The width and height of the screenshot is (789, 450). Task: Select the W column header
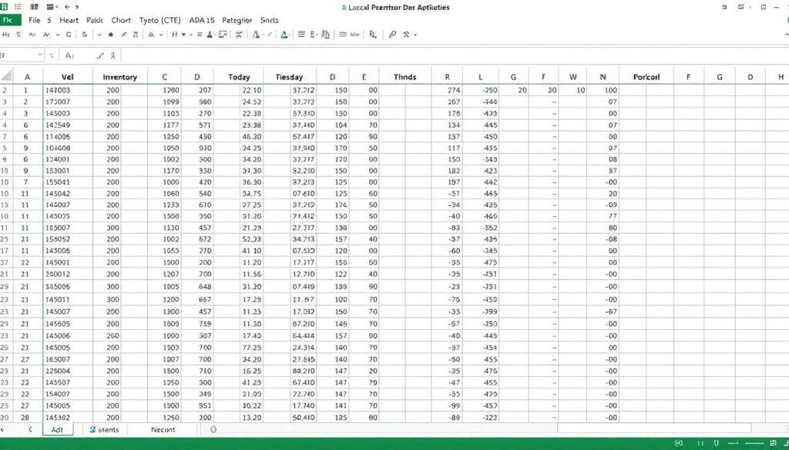[573, 77]
